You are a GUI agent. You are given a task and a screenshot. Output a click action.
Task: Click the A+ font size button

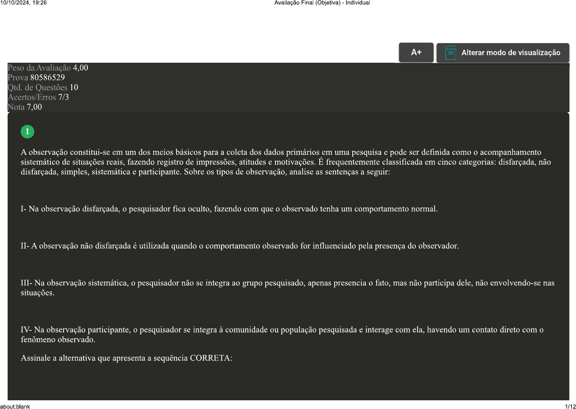(x=416, y=53)
